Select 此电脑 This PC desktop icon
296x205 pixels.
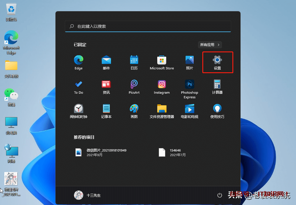[x=11, y=125]
